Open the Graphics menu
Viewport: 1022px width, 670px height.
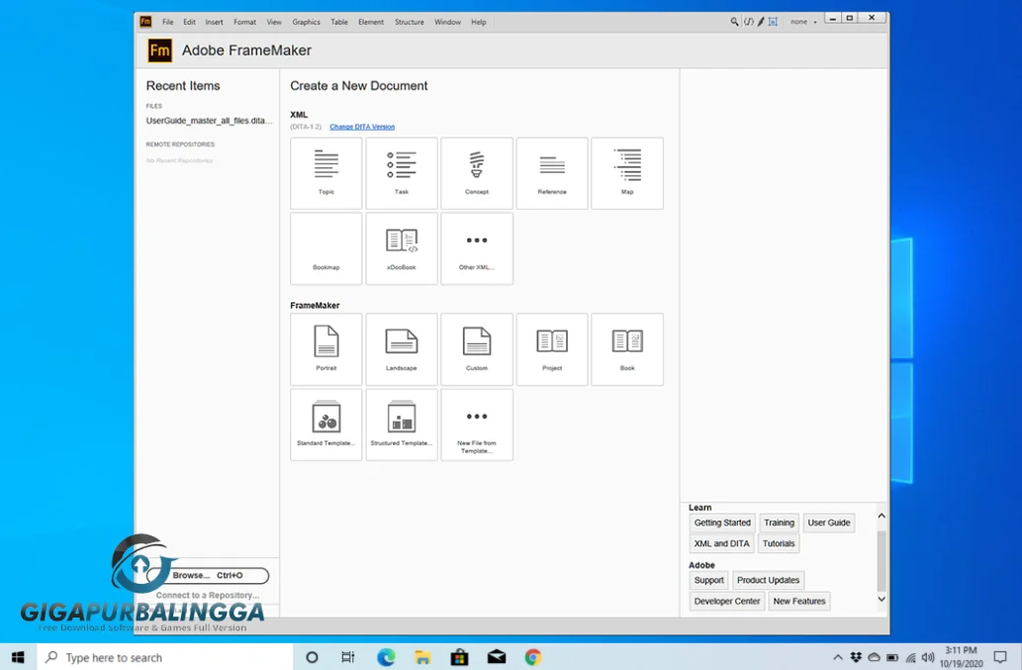[306, 22]
